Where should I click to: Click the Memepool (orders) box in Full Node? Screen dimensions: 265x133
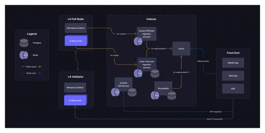[76, 28]
